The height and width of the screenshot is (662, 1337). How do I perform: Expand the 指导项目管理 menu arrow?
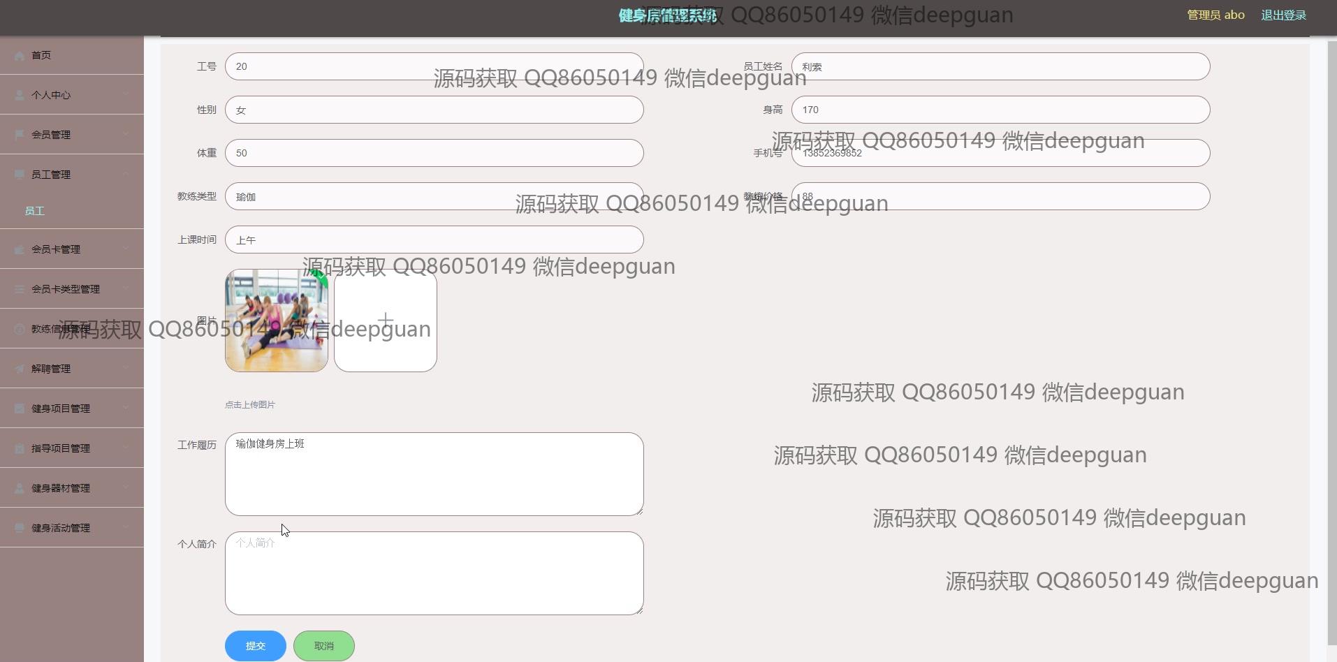click(x=126, y=448)
